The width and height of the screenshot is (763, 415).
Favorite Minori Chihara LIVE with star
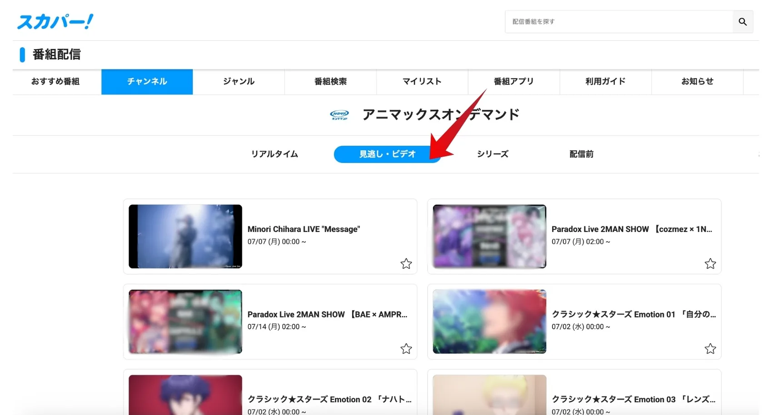click(x=406, y=264)
